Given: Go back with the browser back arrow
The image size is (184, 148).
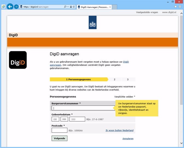Looking at the screenshot, I should click(10, 7).
